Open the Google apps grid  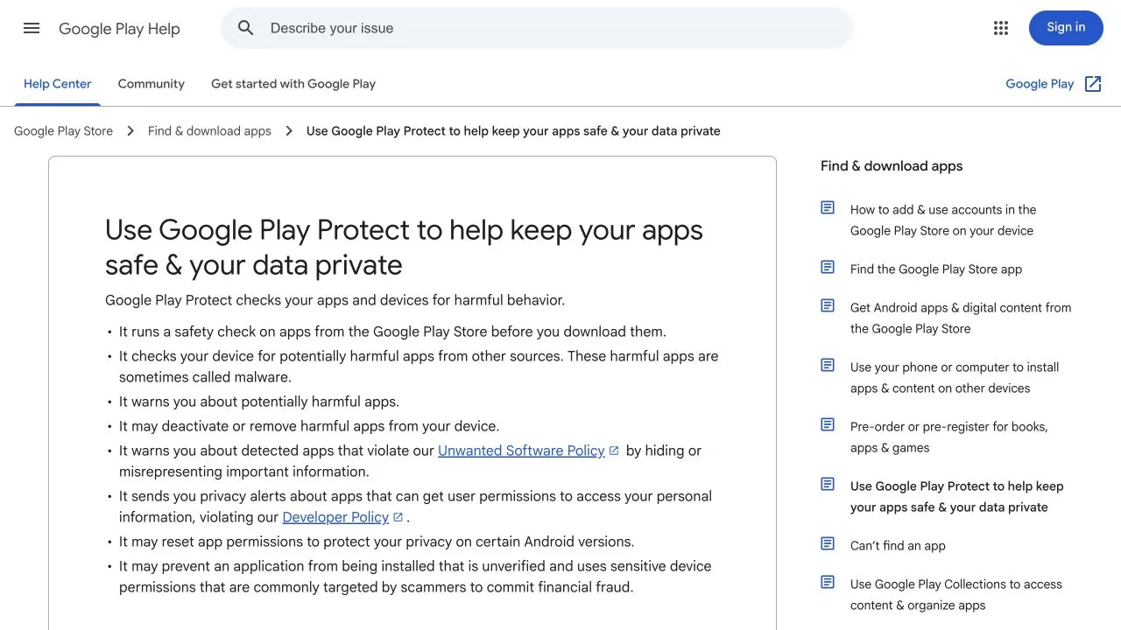(x=1001, y=28)
